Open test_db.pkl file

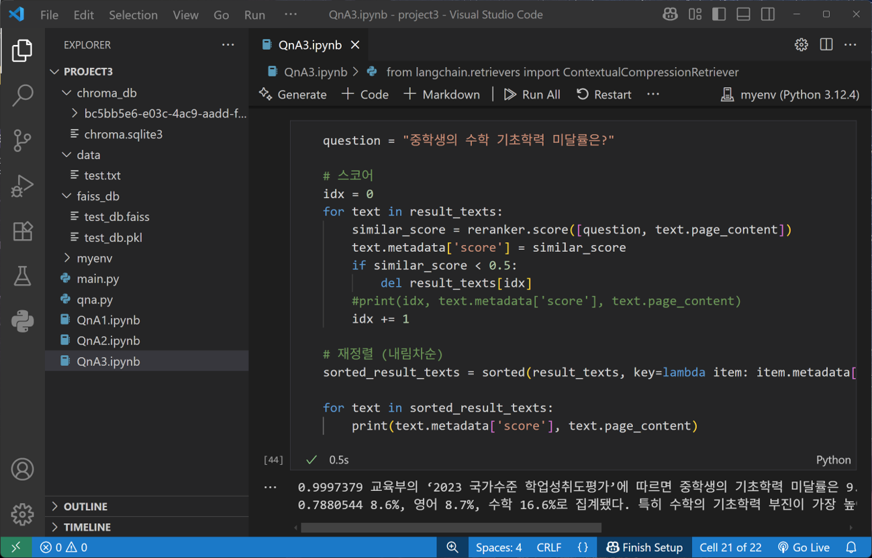point(147,238)
